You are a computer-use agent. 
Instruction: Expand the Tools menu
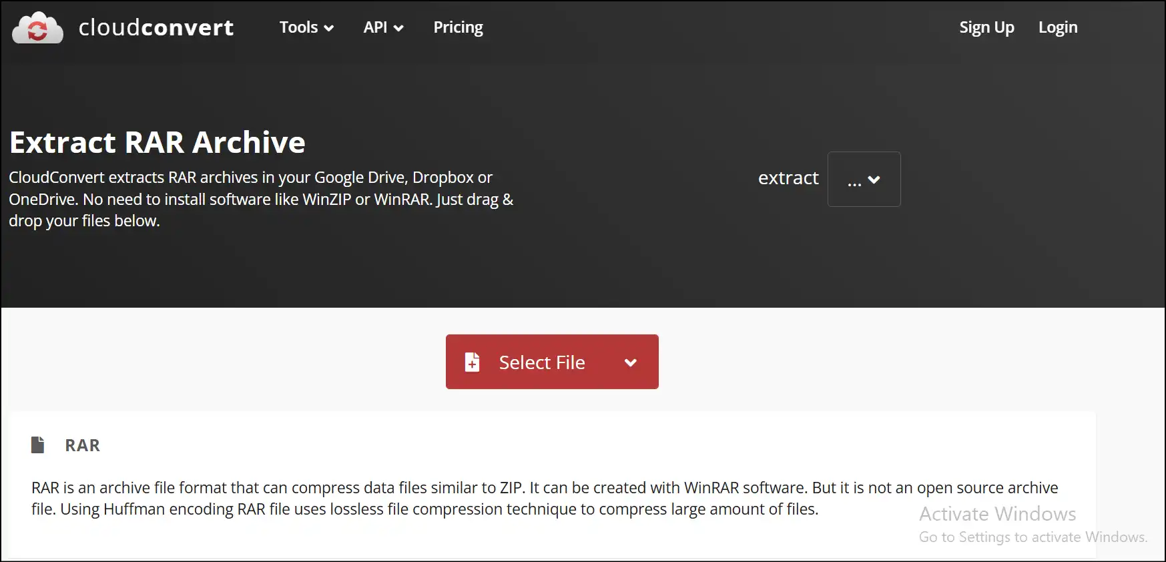coord(306,27)
